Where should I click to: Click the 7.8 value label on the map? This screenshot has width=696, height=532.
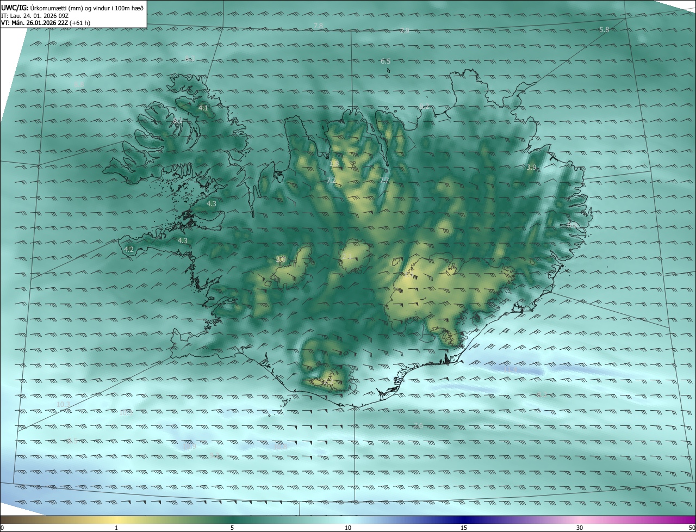pos(319,26)
